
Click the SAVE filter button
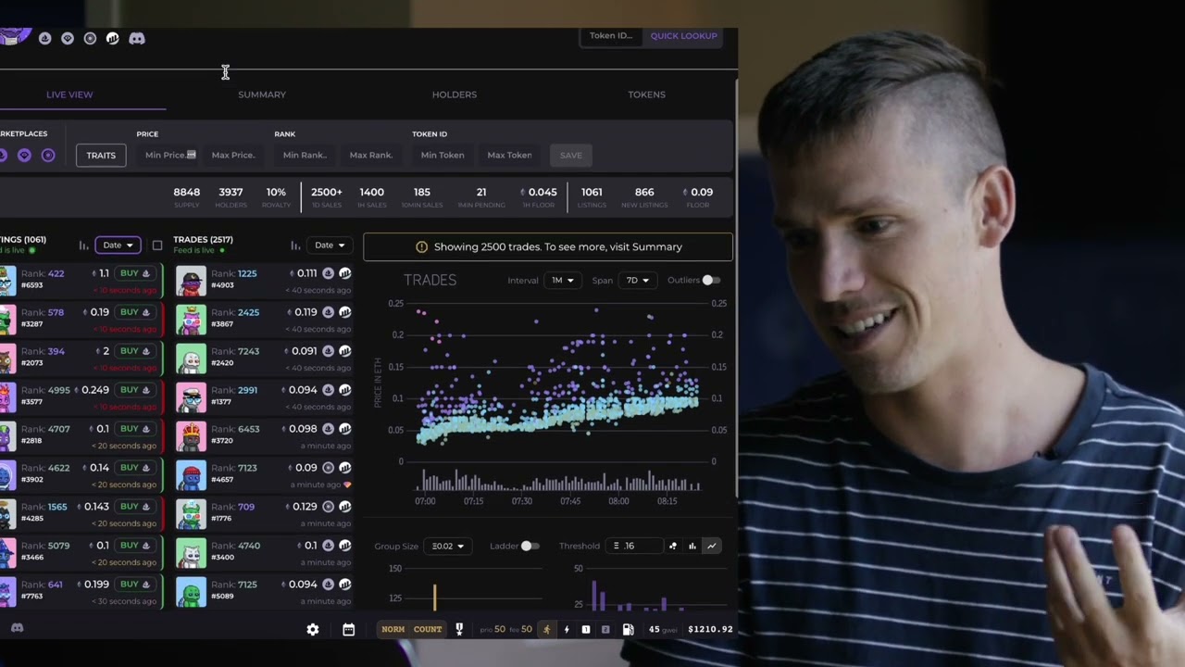point(571,155)
